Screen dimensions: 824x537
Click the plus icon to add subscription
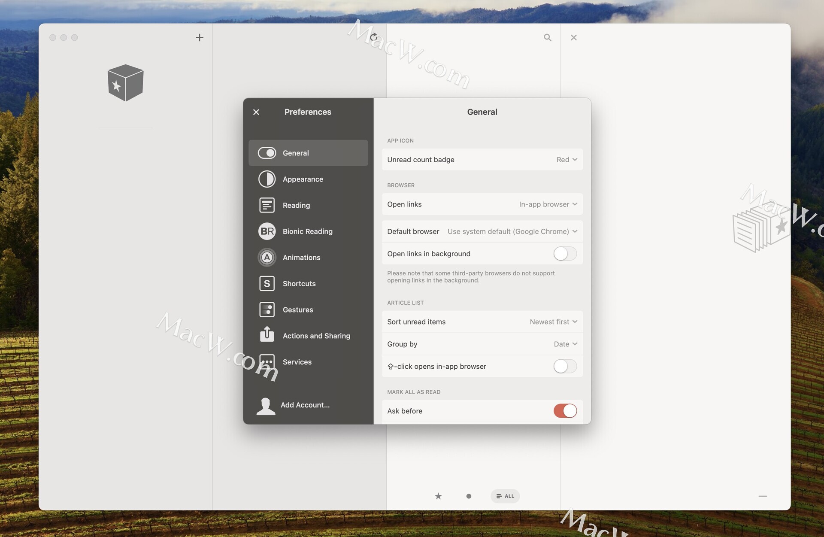(x=200, y=38)
